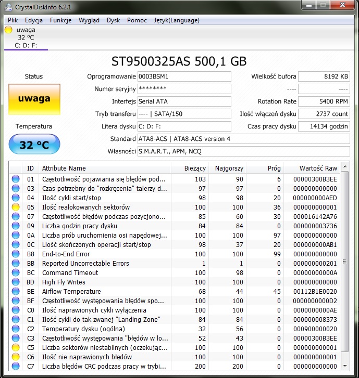Click the Standard field showing ATA8-ACS

(x=244, y=139)
